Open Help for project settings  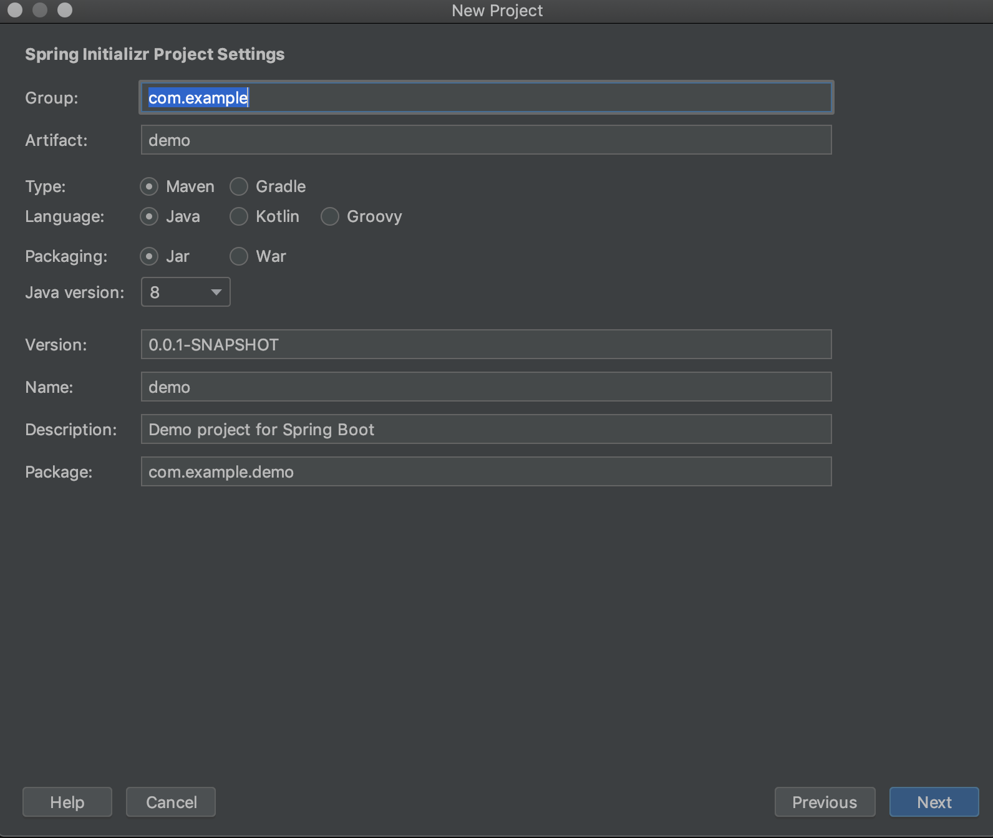click(67, 802)
